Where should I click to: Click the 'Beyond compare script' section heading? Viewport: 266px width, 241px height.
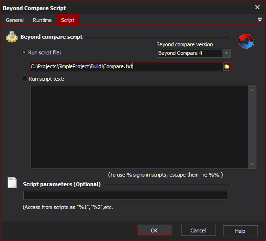tap(51, 37)
